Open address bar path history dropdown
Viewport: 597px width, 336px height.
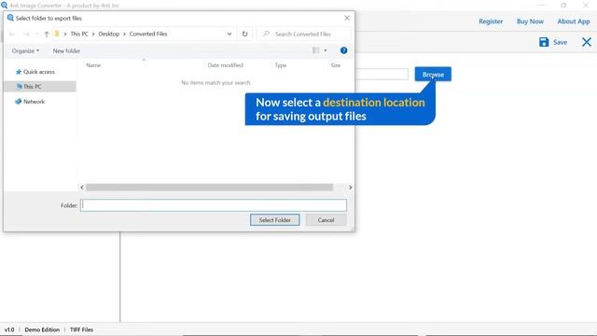click(229, 34)
